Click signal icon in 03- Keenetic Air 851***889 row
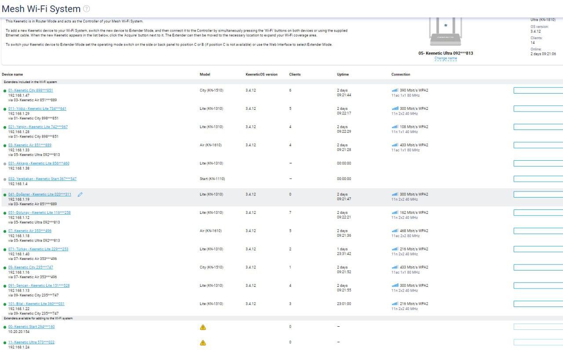The height and width of the screenshot is (350, 563). point(395,145)
